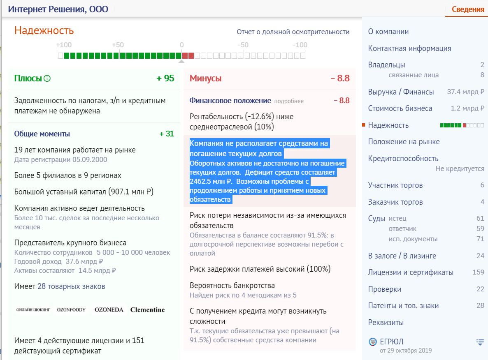Click the Не кредитуется status

click(460, 169)
